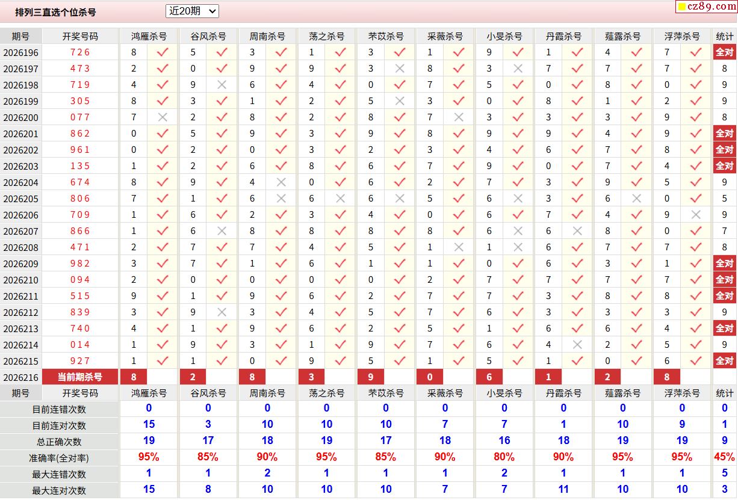
Task: Click the red 0 current pick for 采薇杀号
Action: [x=430, y=377]
